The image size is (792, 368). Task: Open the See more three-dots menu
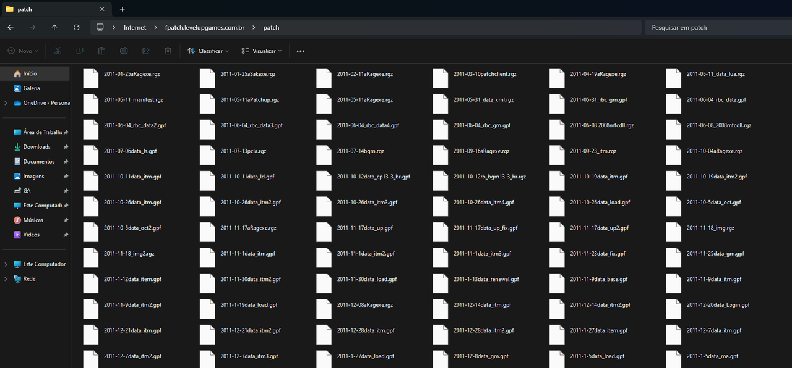coord(301,51)
